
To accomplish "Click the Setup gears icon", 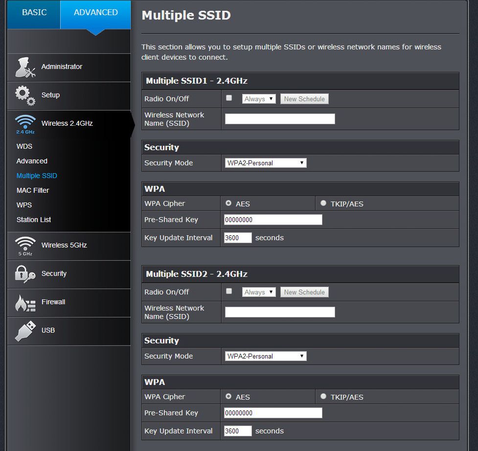I will [25, 95].
